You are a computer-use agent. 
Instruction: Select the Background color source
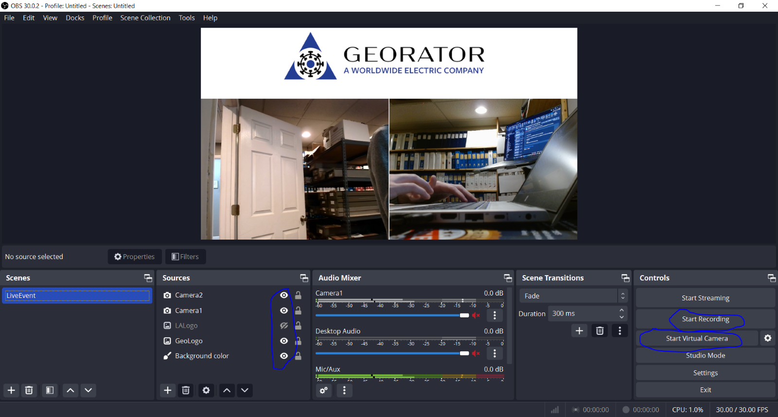[202, 356]
